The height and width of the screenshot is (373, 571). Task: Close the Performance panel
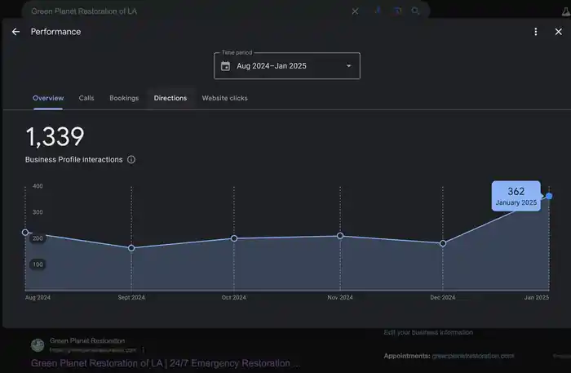point(558,32)
